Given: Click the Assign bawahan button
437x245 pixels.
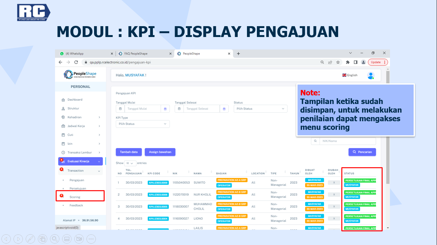Looking at the screenshot, I should [160, 152].
